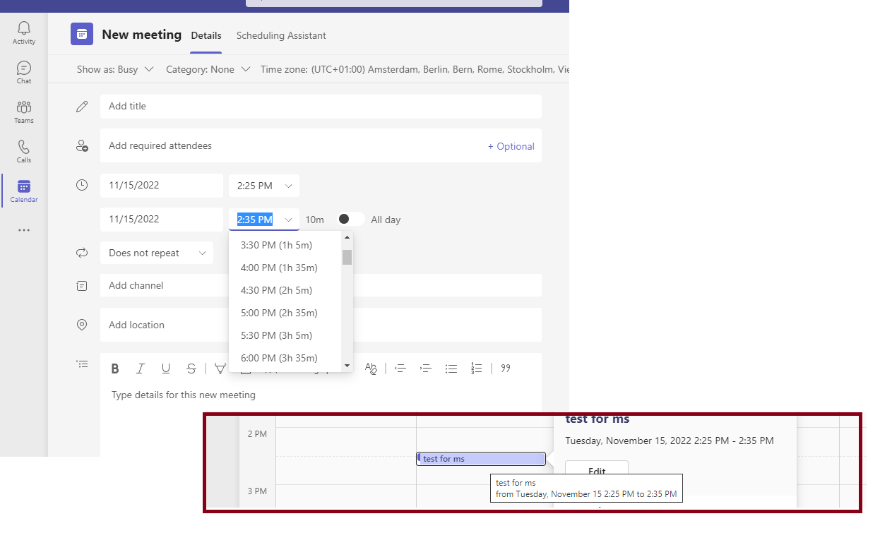
Task: Increase paragraph indent
Action: coord(426,369)
